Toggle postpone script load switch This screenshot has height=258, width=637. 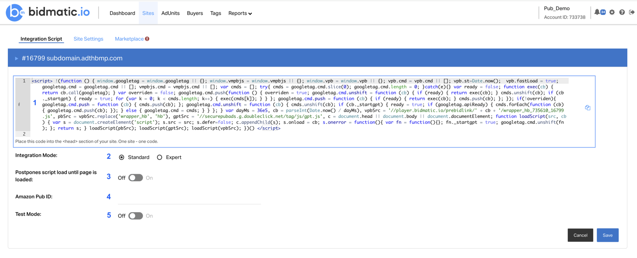[135, 178]
